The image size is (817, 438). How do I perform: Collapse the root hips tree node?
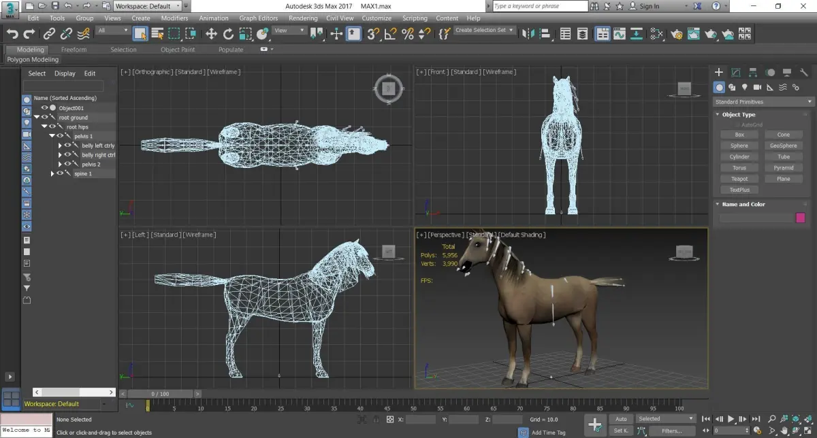click(x=44, y=127)
